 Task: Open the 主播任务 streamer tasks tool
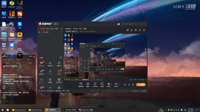tap(59, 64)
